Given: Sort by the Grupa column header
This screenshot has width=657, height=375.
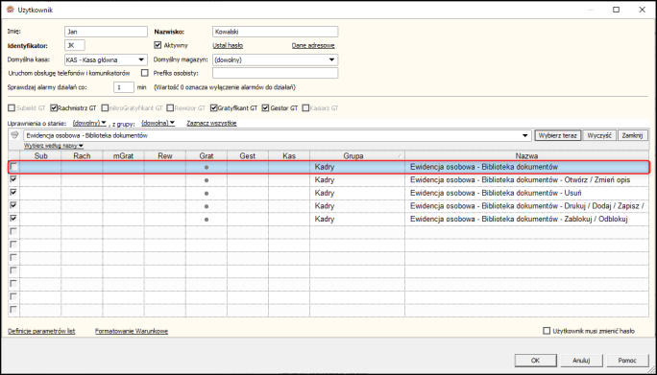Looking at the screenshot, I should 357,155.
